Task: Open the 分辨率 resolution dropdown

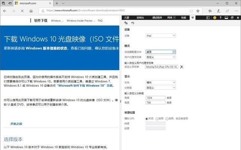Action: (161, 88)
